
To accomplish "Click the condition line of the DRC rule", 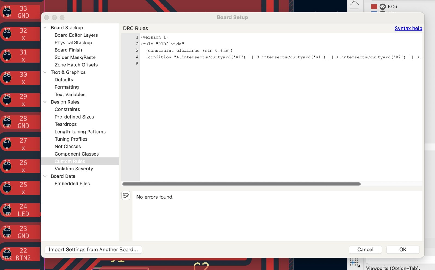I will click(x=284, y=57).
